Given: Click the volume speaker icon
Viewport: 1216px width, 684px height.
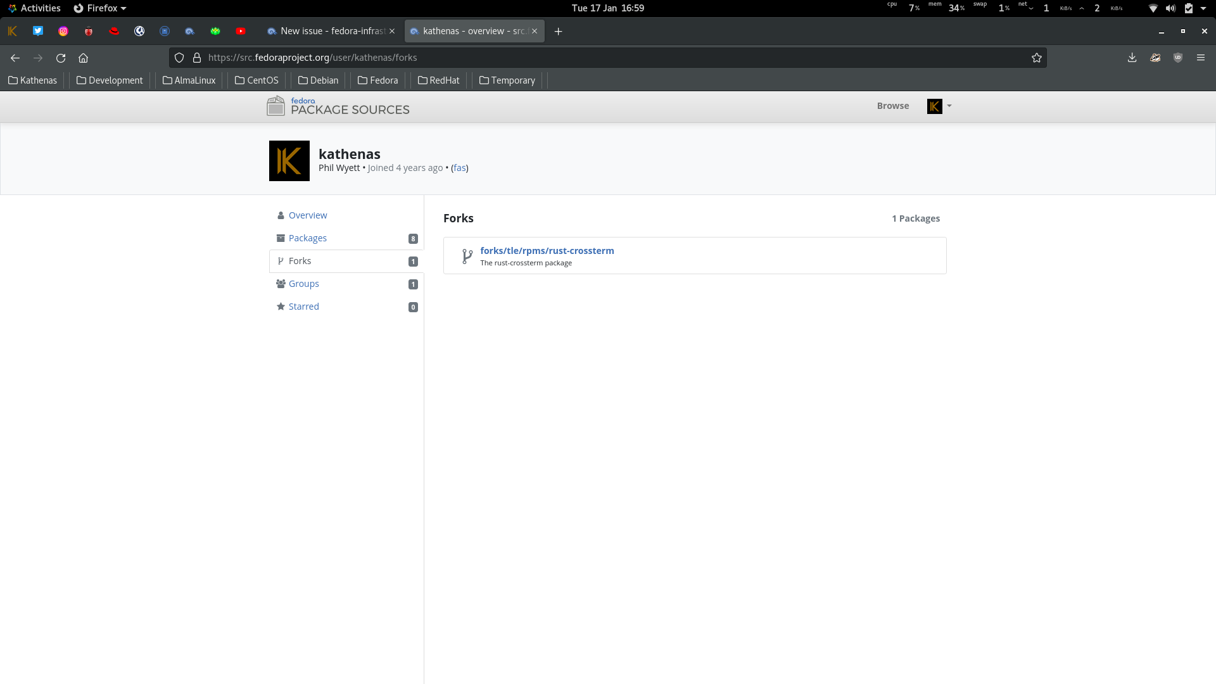Looking at the screenshot, I should tap(1170, 8).
